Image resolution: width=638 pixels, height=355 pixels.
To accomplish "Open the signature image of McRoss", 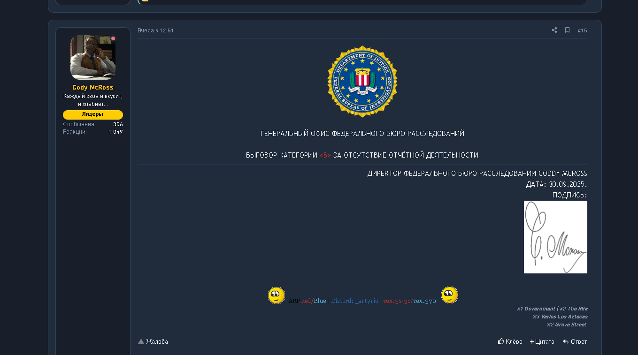I will (555, 237).
